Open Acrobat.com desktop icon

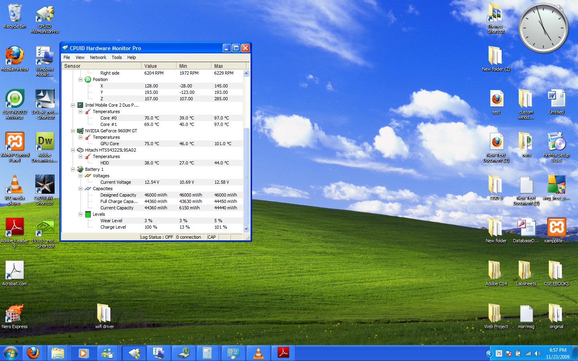click(14, 273)
